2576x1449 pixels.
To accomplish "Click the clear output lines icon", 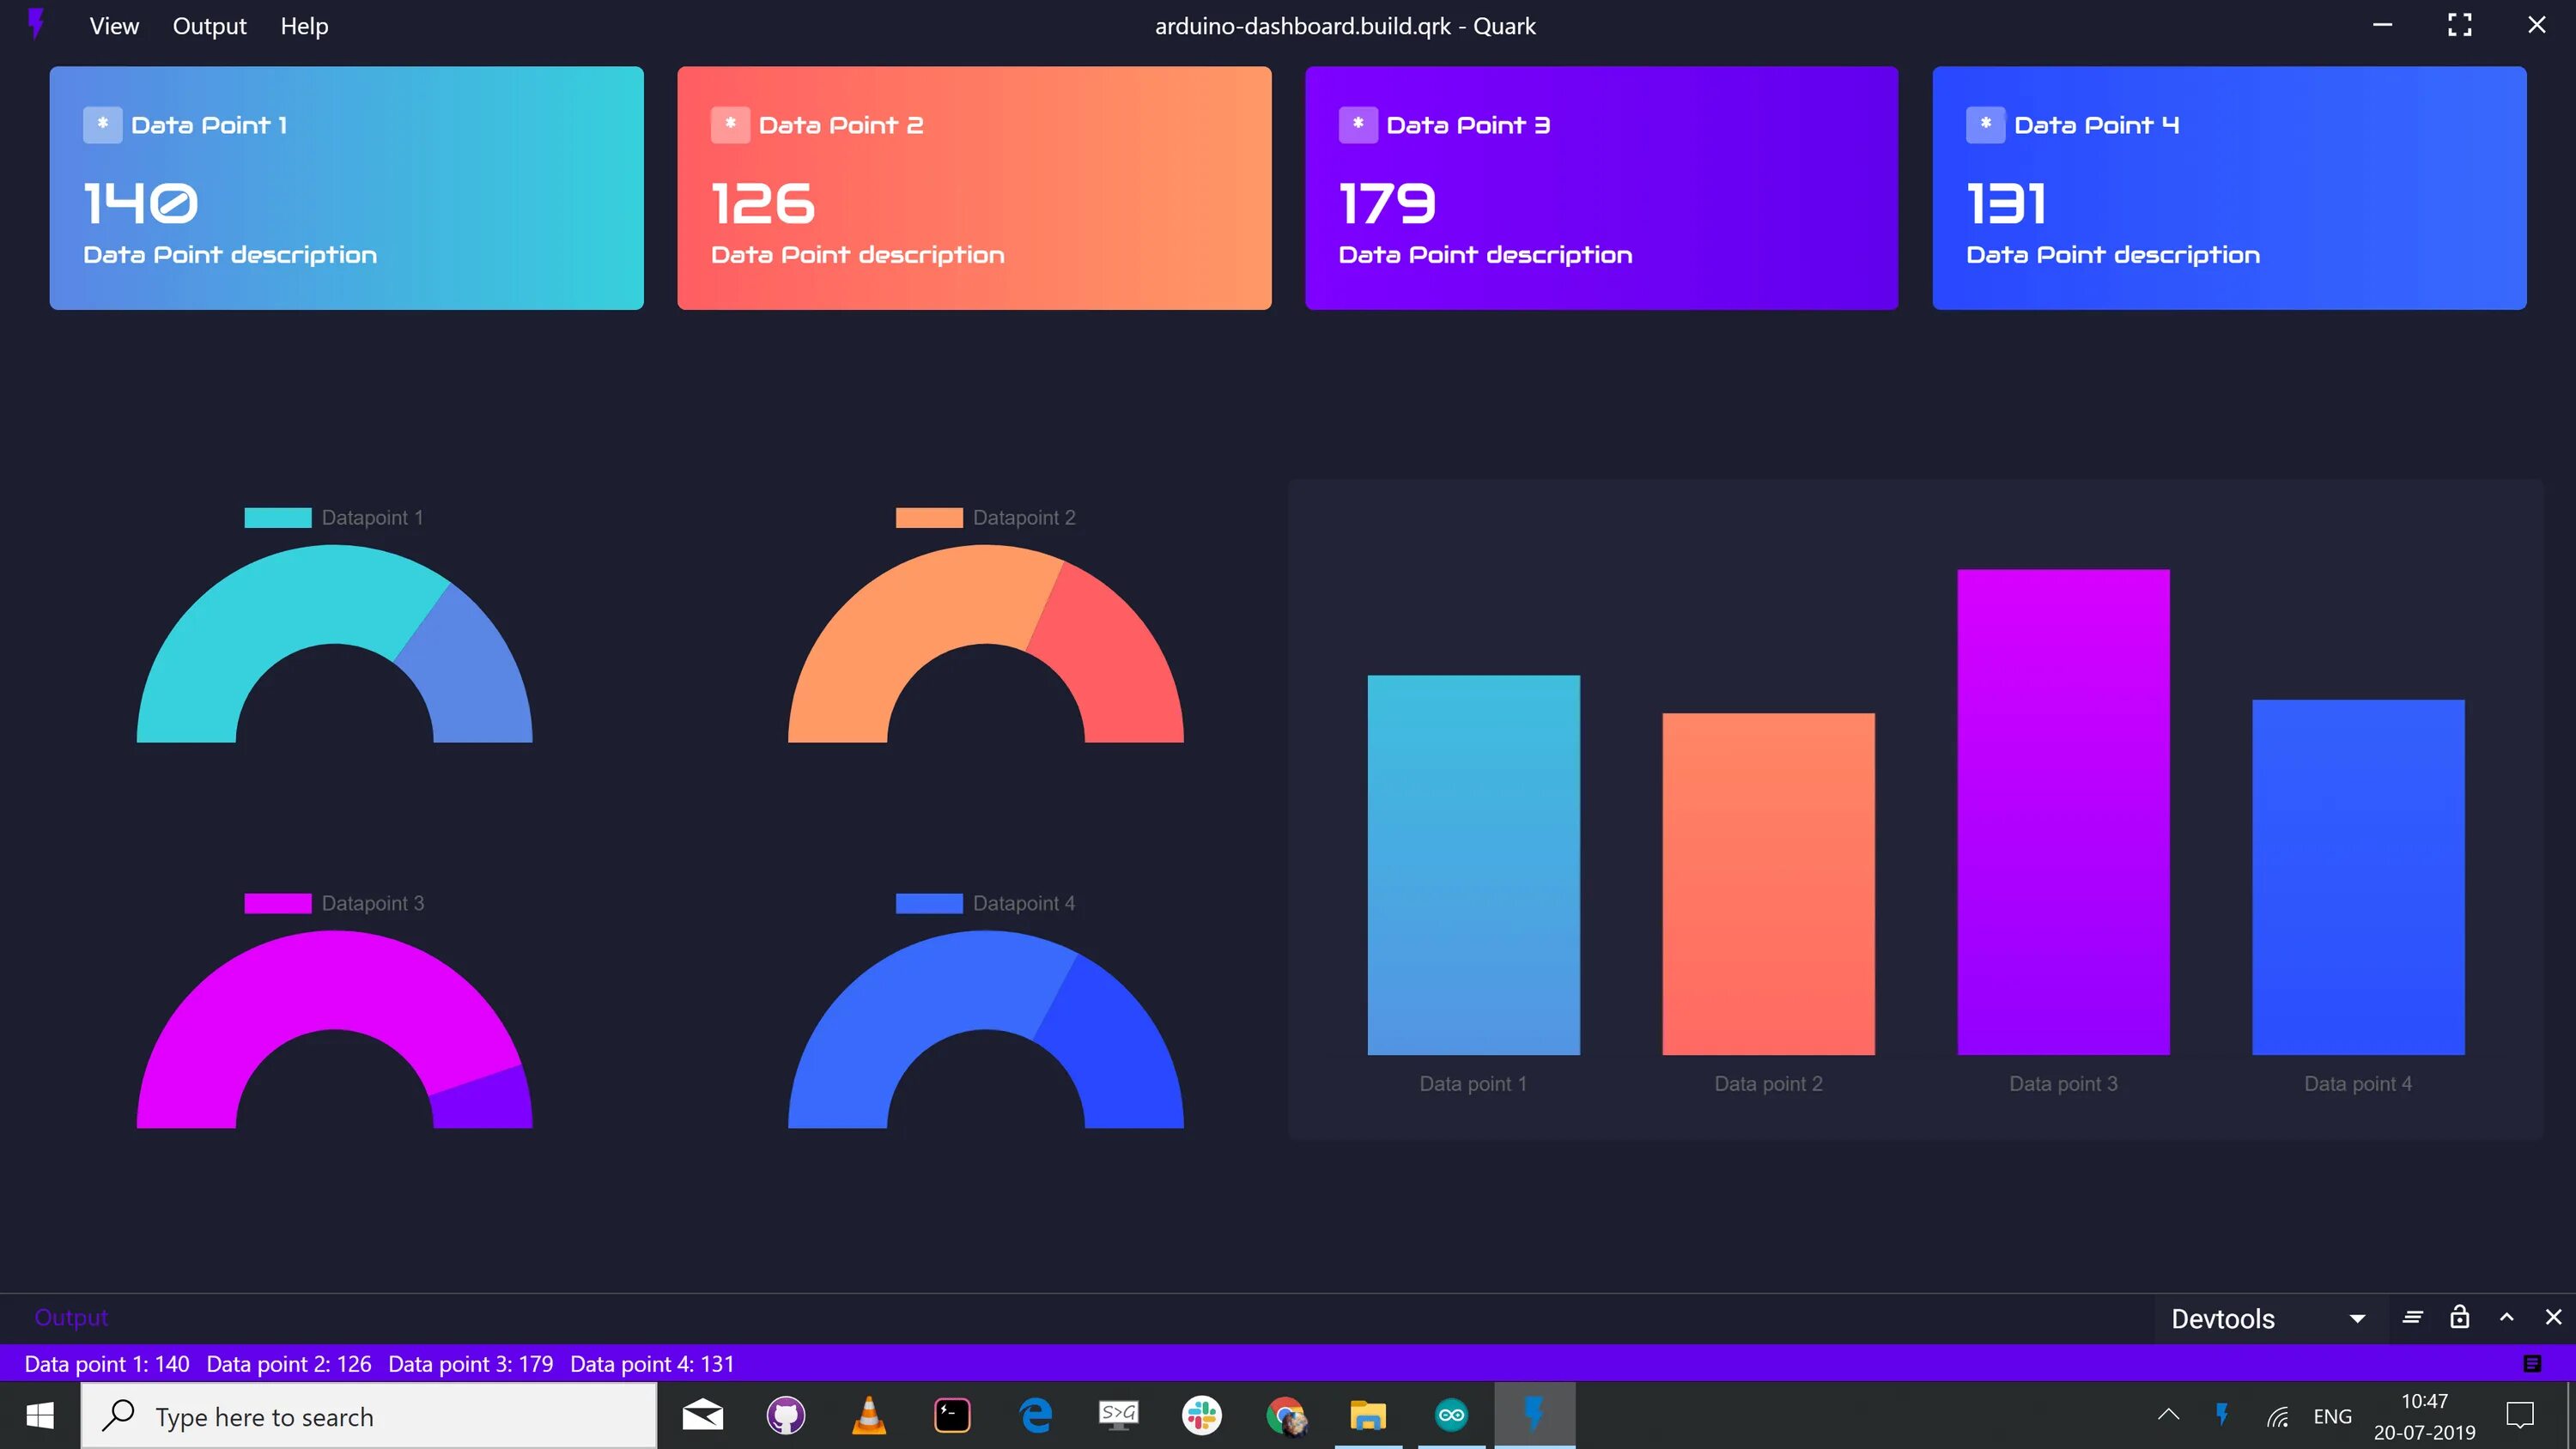I will coord(2412,1317).
